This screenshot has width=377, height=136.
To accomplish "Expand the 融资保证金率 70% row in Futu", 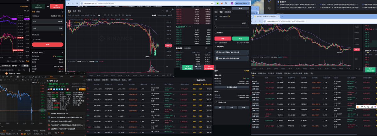I will tap(66, 113).
